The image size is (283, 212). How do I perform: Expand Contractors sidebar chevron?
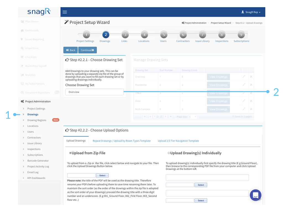tap(23, 137)
